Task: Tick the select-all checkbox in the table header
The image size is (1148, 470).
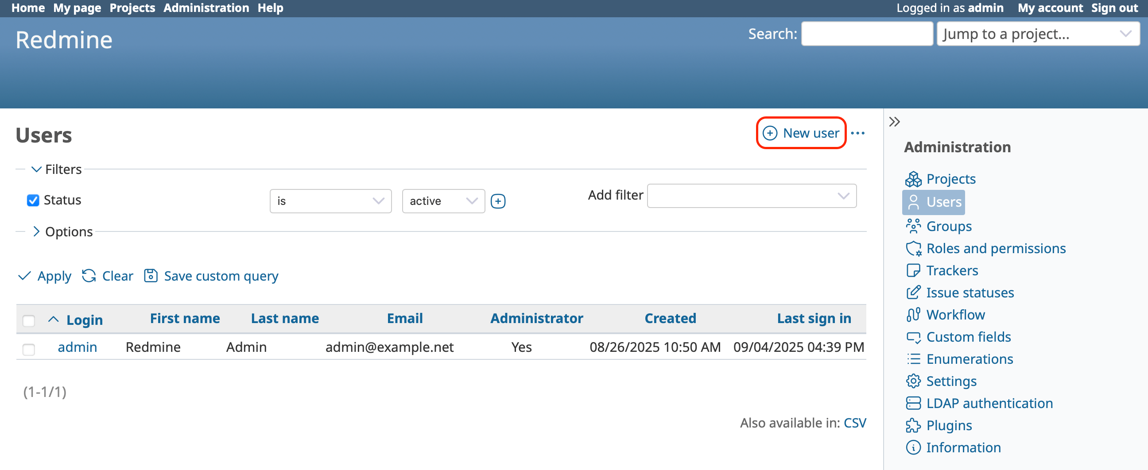Action: click(28, 320)
